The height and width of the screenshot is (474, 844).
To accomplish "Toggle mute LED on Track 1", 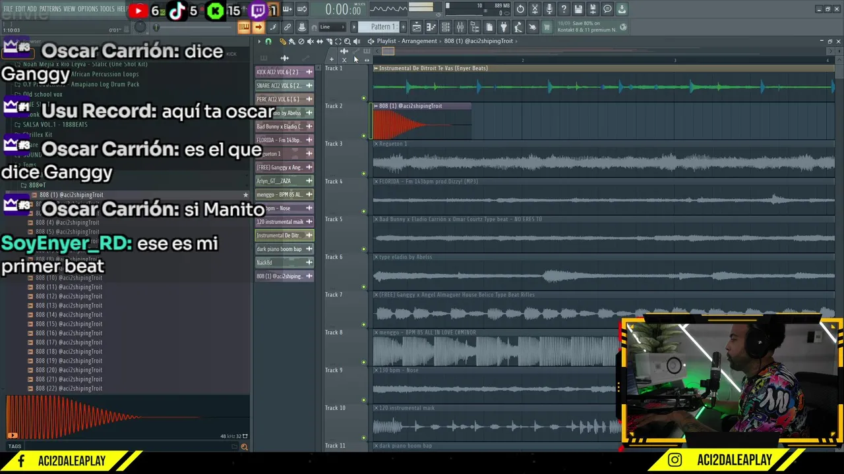I will coord(364,98).
